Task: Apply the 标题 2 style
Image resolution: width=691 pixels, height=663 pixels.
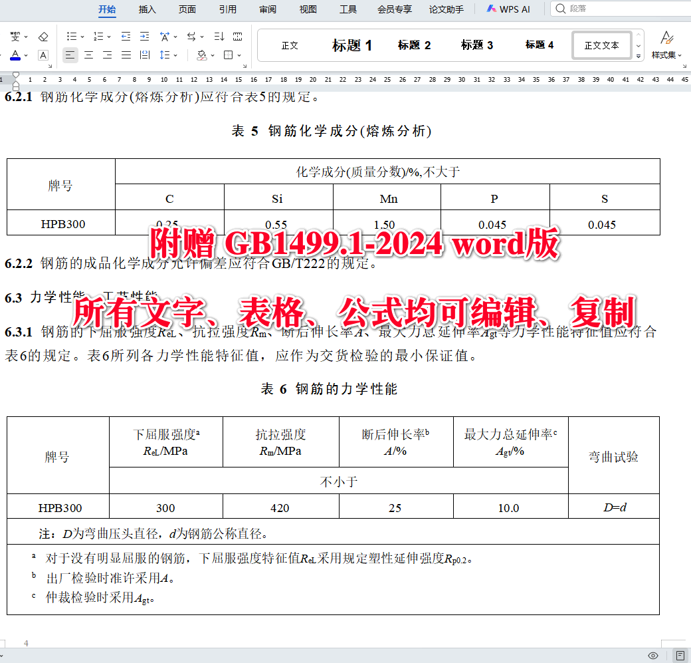Action: 414,45
